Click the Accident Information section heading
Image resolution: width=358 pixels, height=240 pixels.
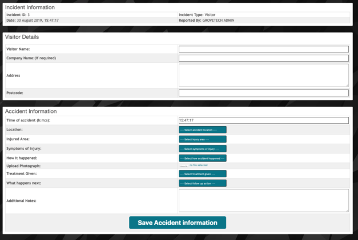click(x=30, y=111)
